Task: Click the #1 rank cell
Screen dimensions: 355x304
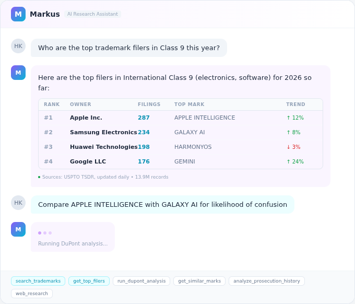Action: click(48, 118)
